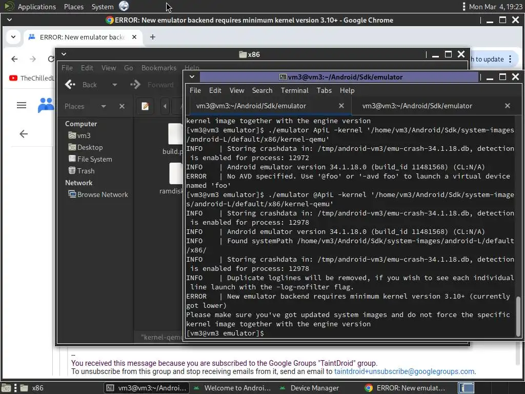Switch to terminal taskbar button
This screenshot has width=525, height=394.
[146, 388]
